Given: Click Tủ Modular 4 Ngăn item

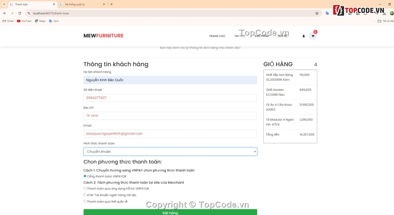Looking at the screenshot, I should pyautogui.click(x=280, y=122).
